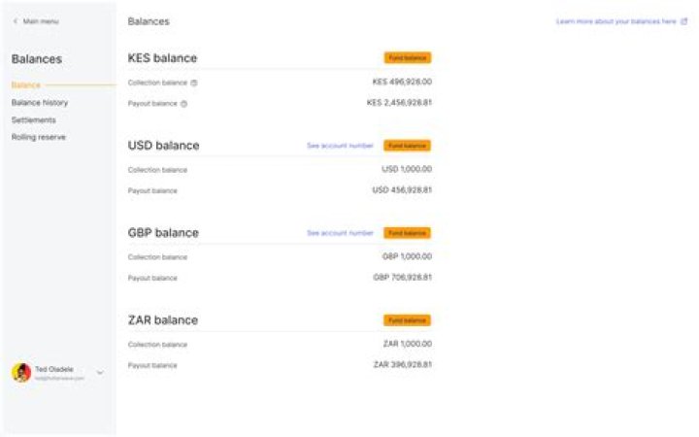Open See account number for USD balance
Screen dimensions: 699x437
(340, 146)
